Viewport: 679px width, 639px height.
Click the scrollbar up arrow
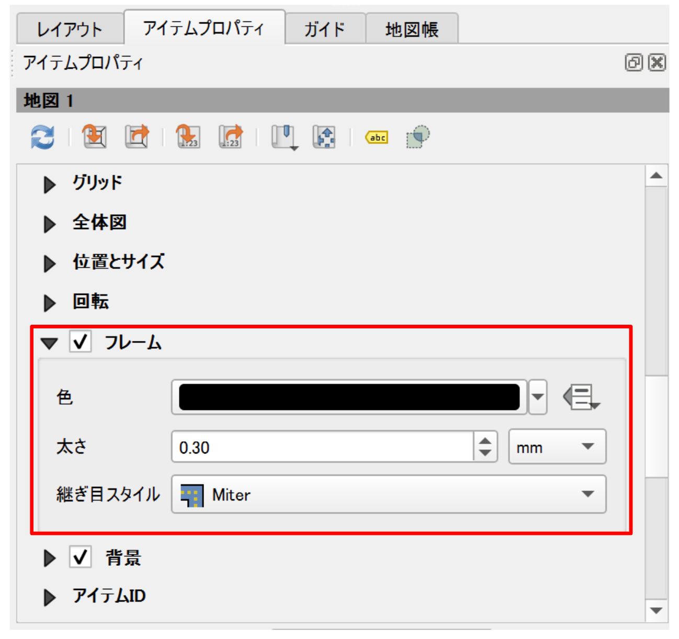pos(657,176)
